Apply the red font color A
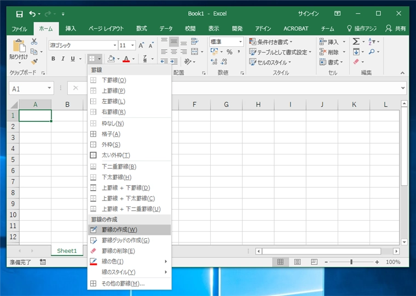This screenshot has width=416, height=296. [126, 59]
